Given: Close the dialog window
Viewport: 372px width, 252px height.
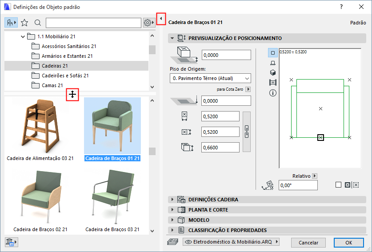Looking at the screenshot, I should pos(361,7).
